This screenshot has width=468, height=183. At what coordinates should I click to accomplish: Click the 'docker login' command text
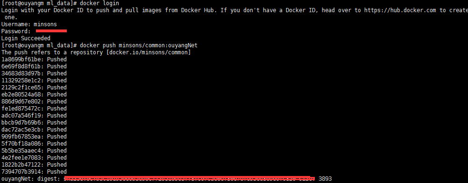[x=99, y=3]
